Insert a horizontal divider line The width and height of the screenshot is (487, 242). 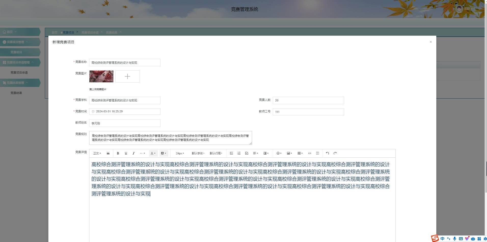pos(317,153)
